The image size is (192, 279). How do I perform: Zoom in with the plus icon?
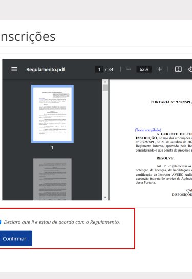click(x=160, y=69)
